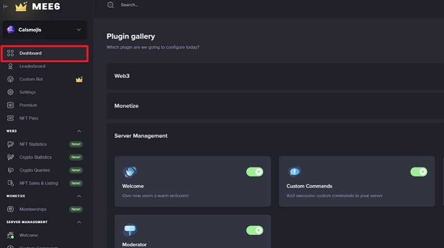
Task: Open Crypto Queries plugin link
Action: (34, 170)
